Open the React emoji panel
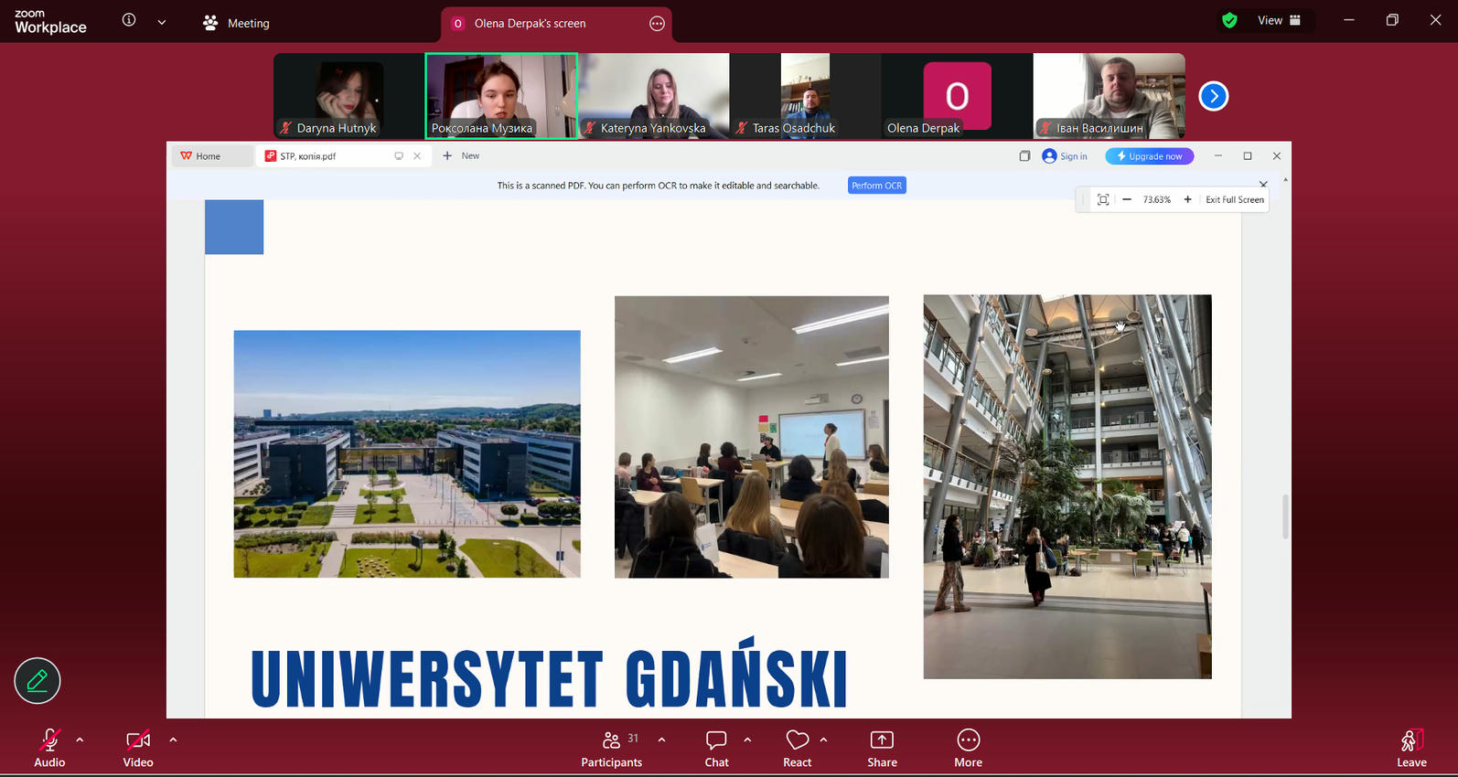 click(797, 748)
